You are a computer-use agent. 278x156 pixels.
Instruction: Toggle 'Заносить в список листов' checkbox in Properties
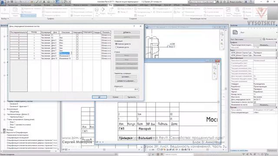tap(255, 102)
